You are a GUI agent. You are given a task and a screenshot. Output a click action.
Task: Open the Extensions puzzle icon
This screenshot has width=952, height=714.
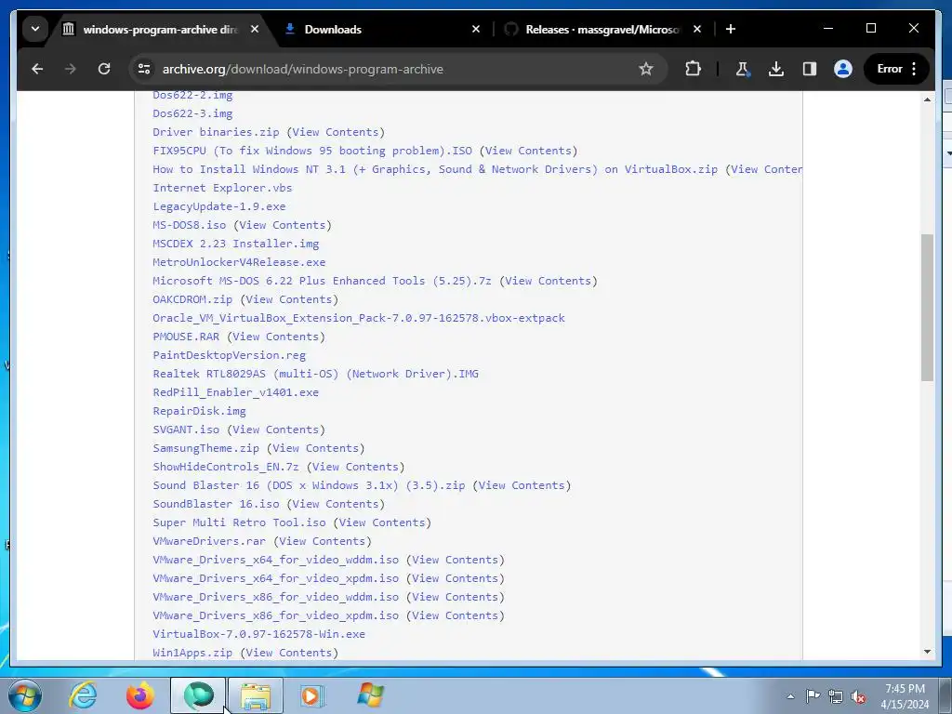coord(693,69)
